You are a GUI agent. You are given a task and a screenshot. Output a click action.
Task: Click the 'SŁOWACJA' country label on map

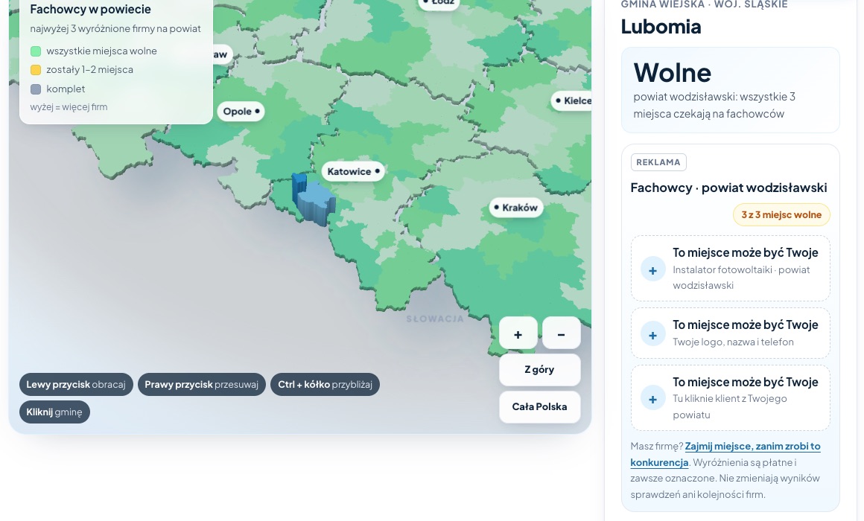coord(435,319)
